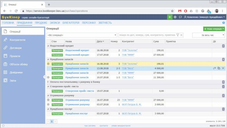Image resolution: width=227 pixels, height=128 pixels.
Task: Click the blue help question mark icon
Action: point(224,23)
